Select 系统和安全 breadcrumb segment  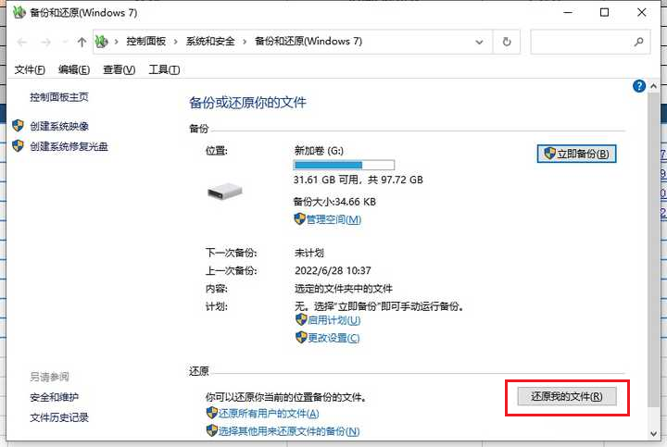(x=210, y=42)
